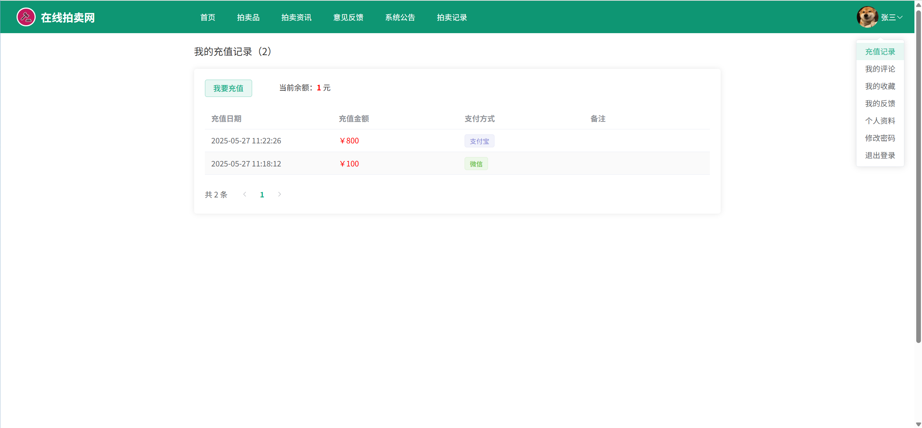Viewport: 922px width, 428px height.
Task: Go to 拍卖资讯 page
Action: pyautogui.click(x=296, y=17)
